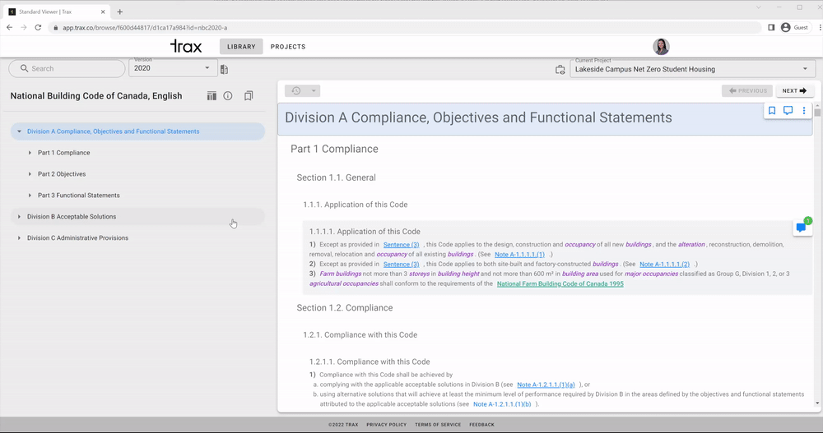Select the Standard Viewer browser tab
Viewport: 823px width, 433px height.
point(55,12)
